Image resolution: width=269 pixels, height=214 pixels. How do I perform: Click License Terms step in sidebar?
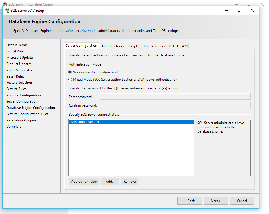[x=17, y=45]
